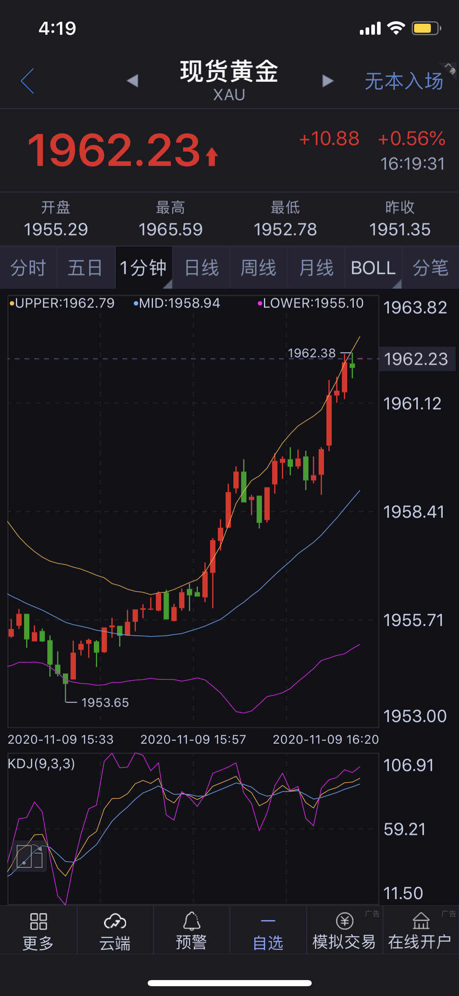Viewport: 459px width, 996px height.
Task: Tap the 无本入场 link
Action: coord(404,81)
